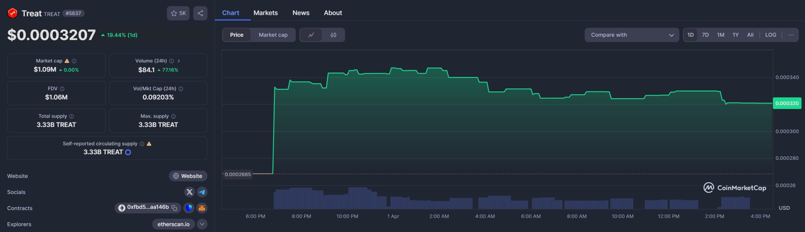Click the 0.0002685 opening price marker

point(238,174)
